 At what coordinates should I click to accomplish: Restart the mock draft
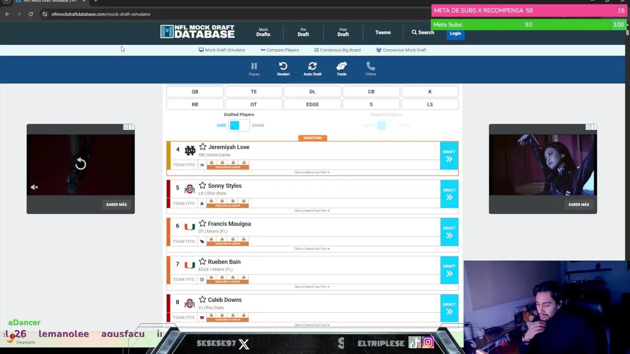click(x=283, y=69)
